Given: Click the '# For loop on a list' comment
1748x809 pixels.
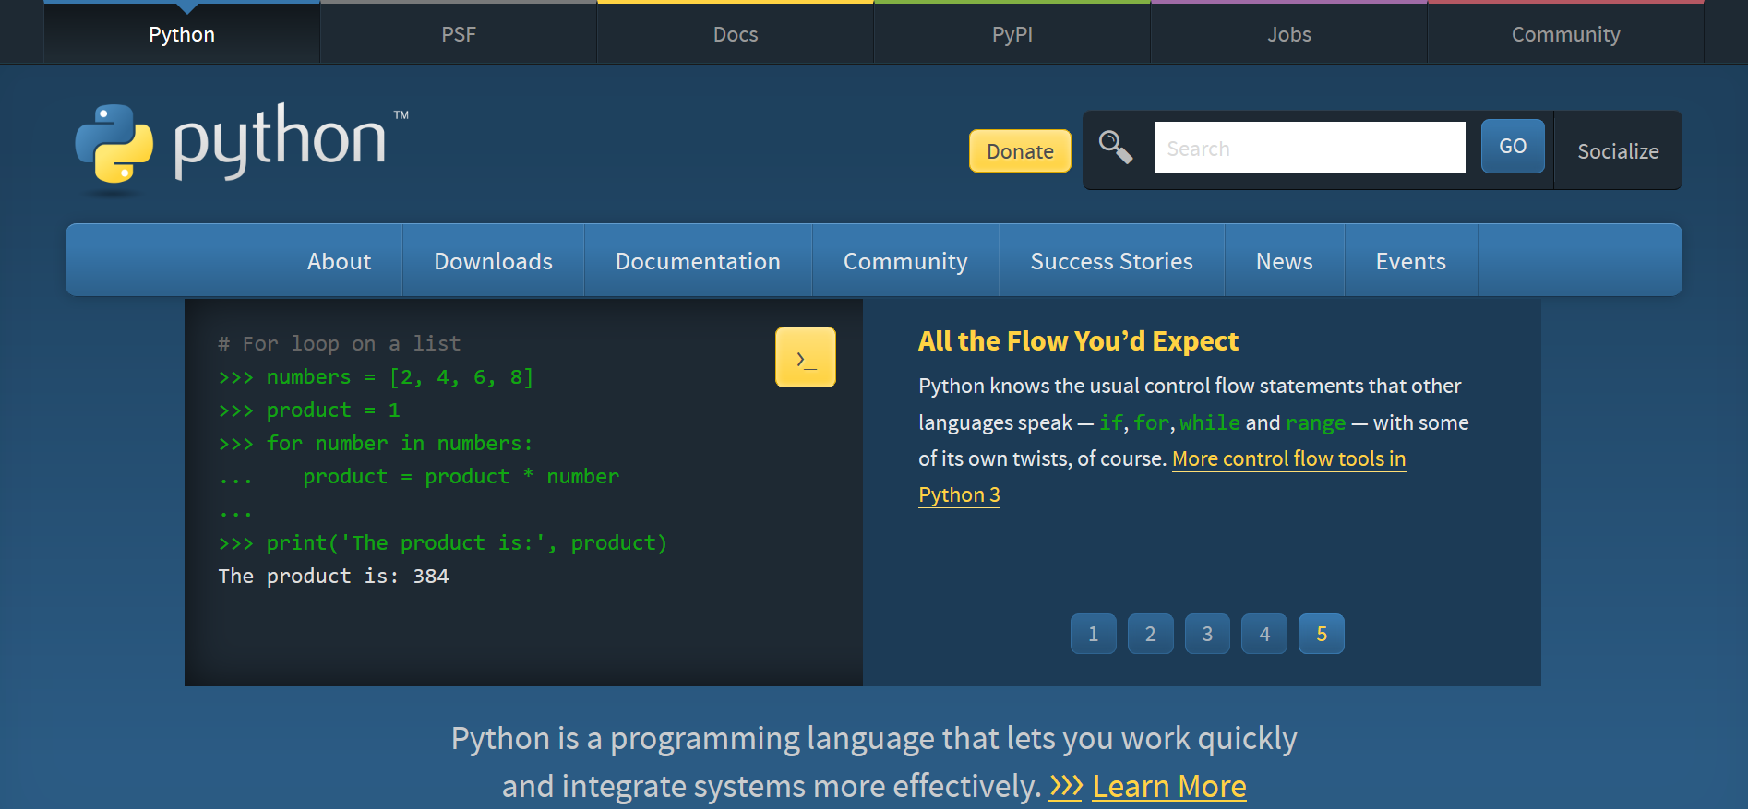Looking at the screenshot, I should point(339,344).
